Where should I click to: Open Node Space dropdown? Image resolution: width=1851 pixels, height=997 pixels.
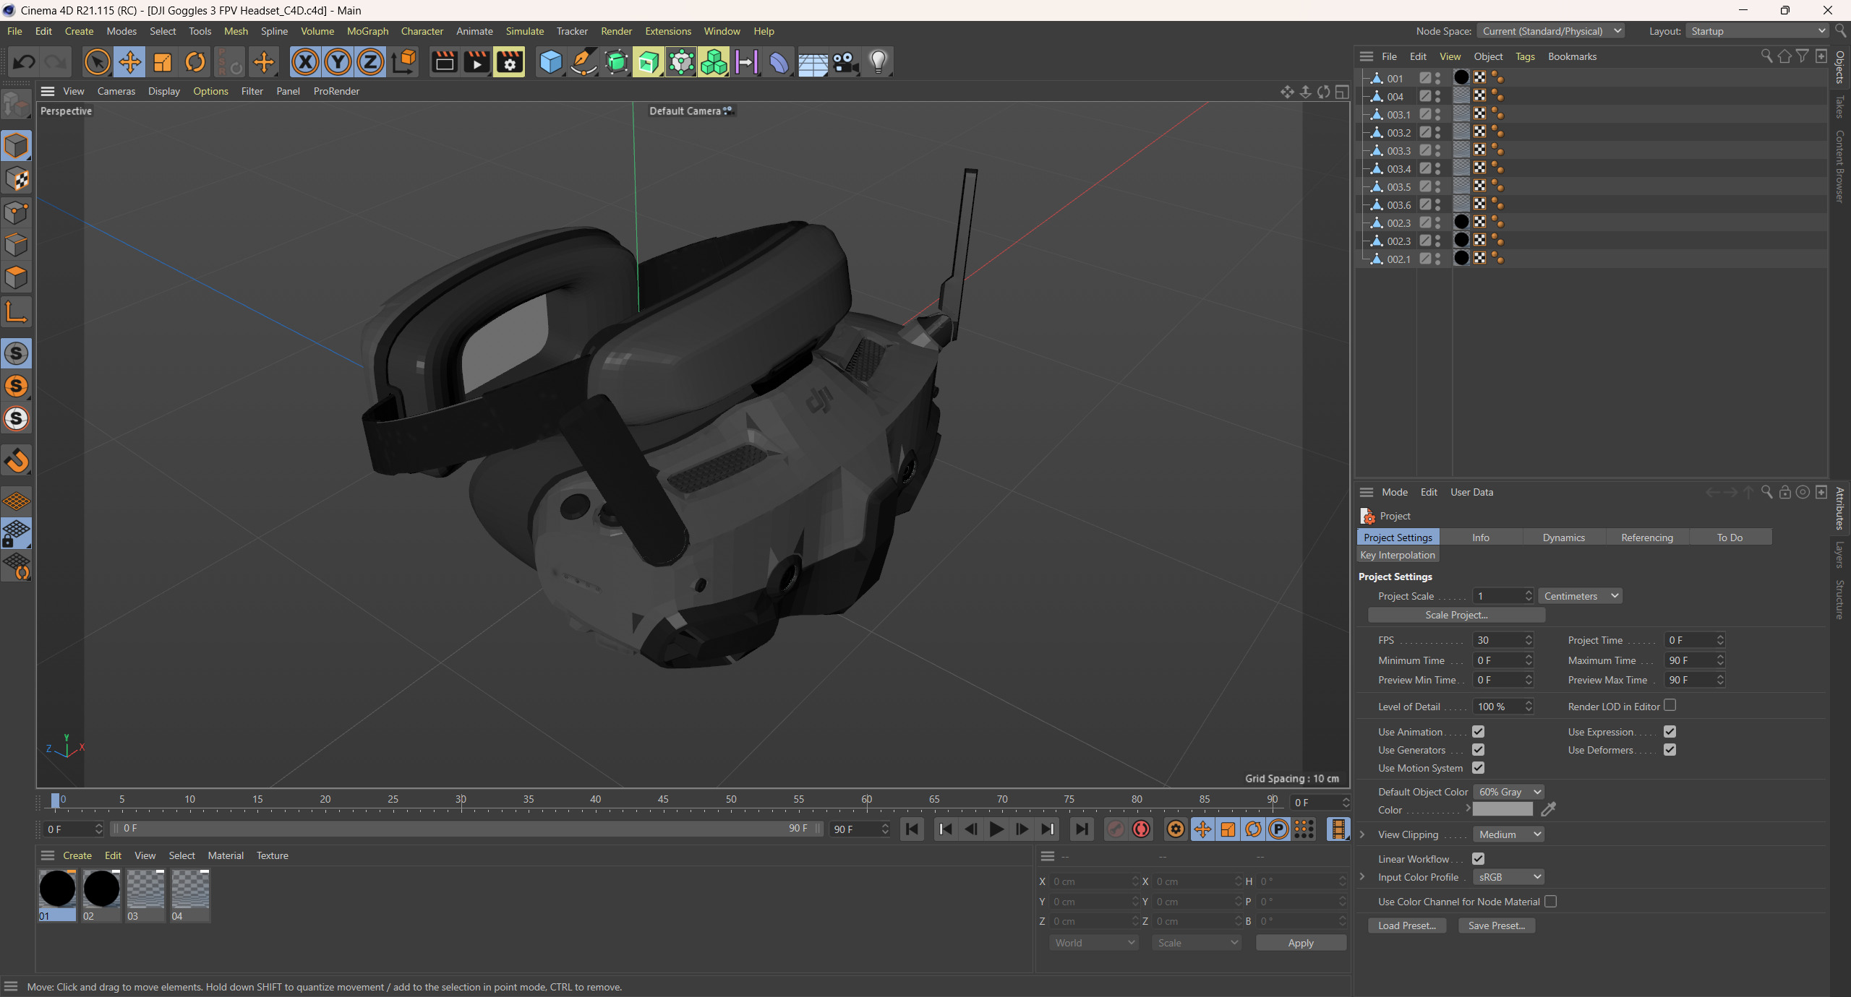1550,31
